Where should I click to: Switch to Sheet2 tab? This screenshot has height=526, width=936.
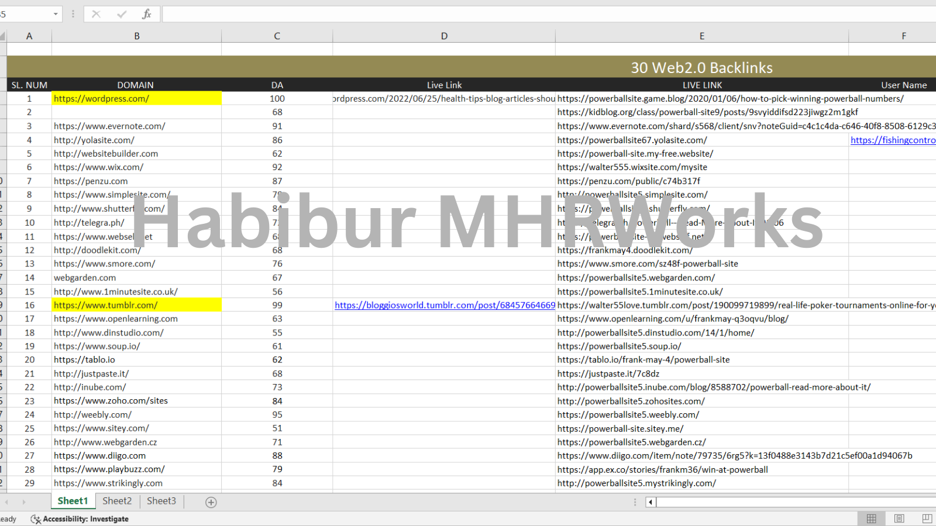[x=117, y=501]
